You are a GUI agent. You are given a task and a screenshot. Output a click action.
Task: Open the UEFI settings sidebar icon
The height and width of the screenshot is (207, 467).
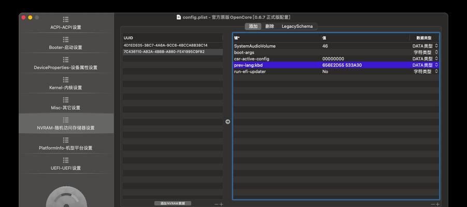pos(66,160)
